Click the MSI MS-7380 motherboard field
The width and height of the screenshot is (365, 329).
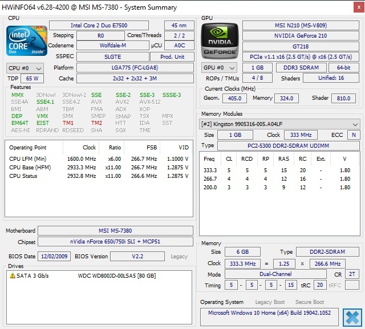(115, 230)
